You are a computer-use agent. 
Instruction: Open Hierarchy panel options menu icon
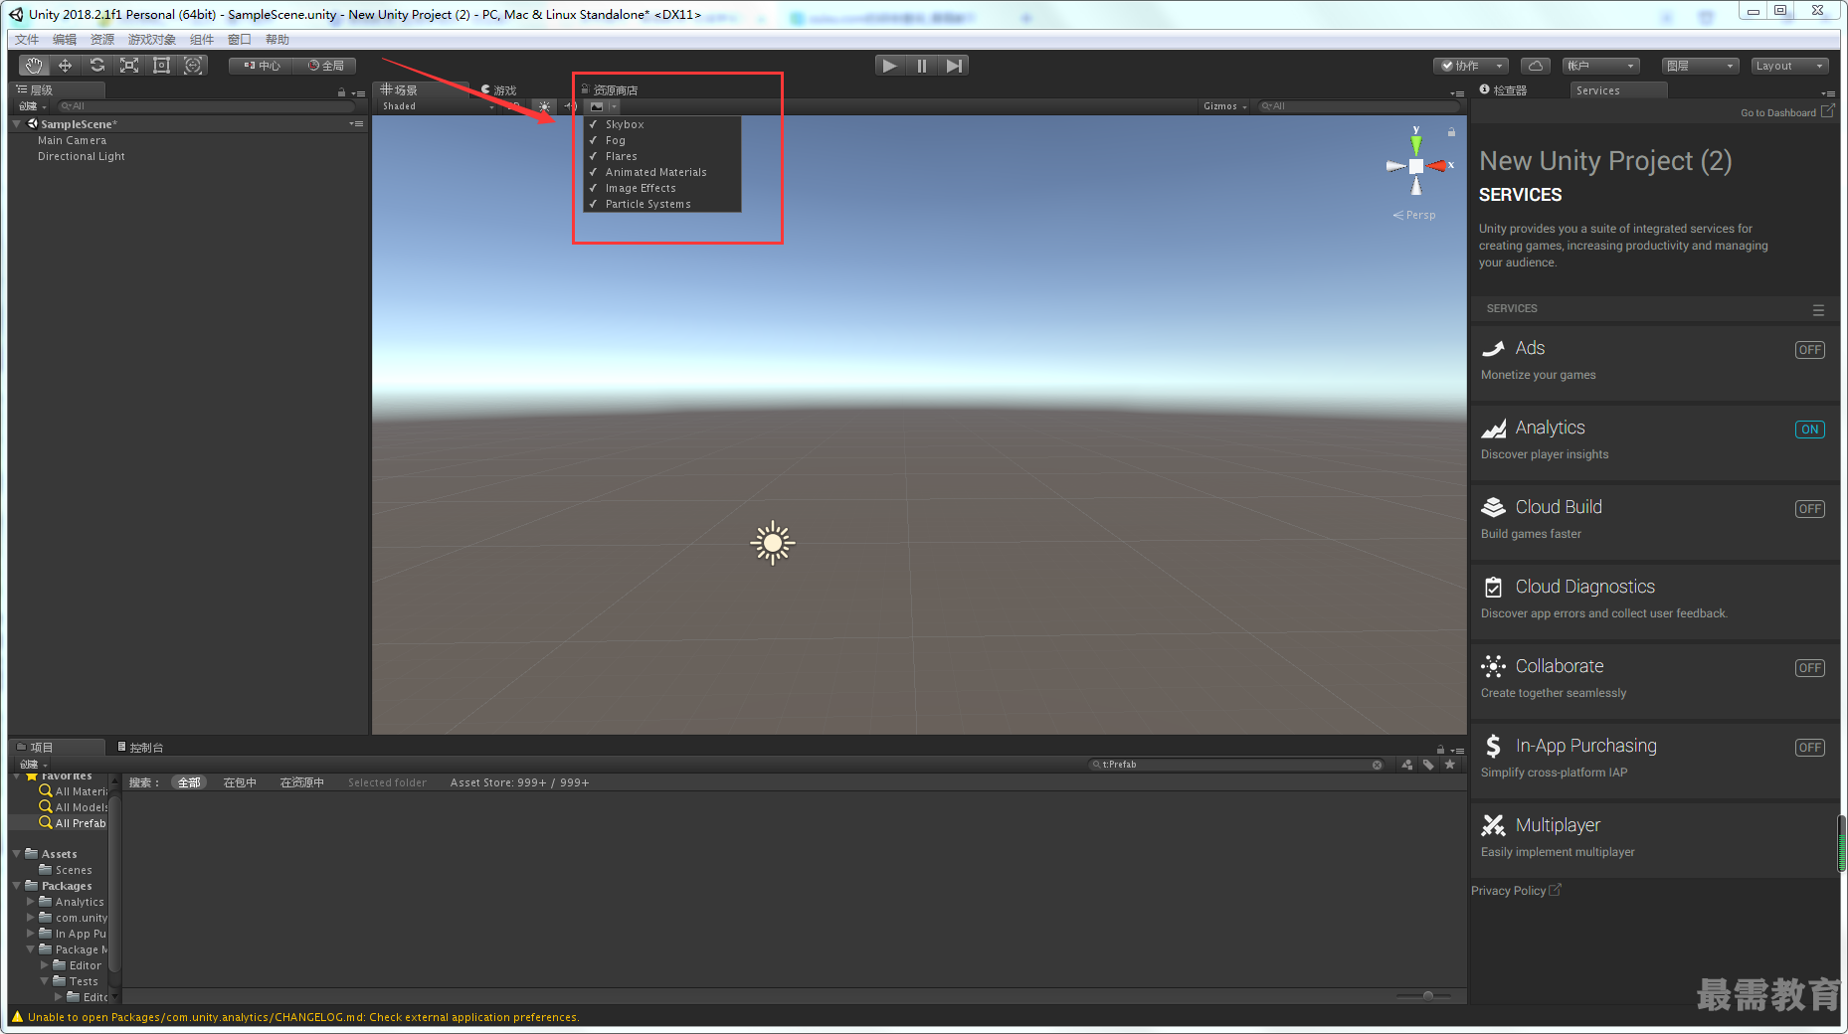(358, 92)
